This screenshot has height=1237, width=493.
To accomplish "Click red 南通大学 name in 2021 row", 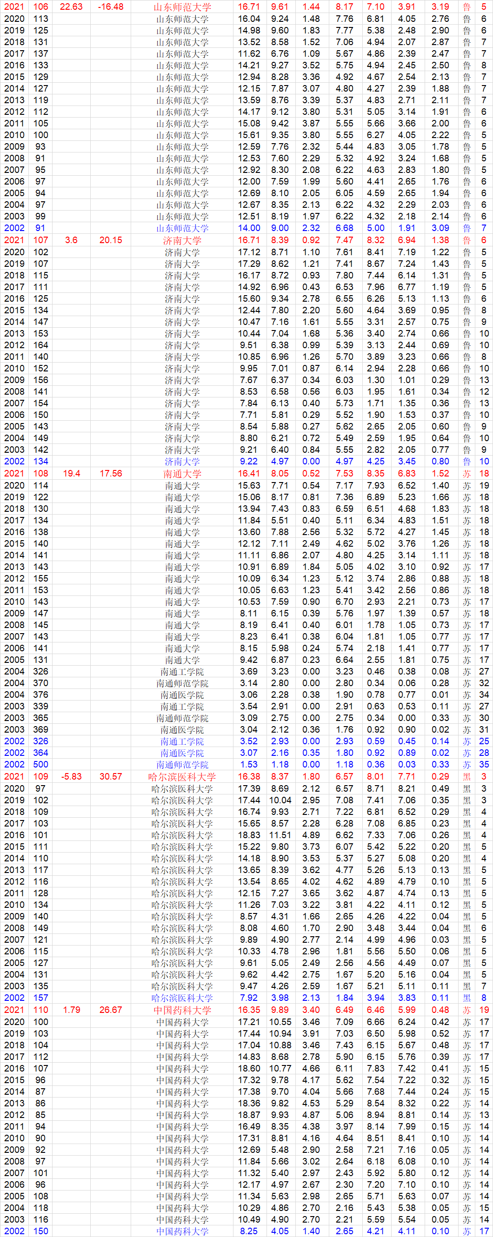I will pos(182,474).
